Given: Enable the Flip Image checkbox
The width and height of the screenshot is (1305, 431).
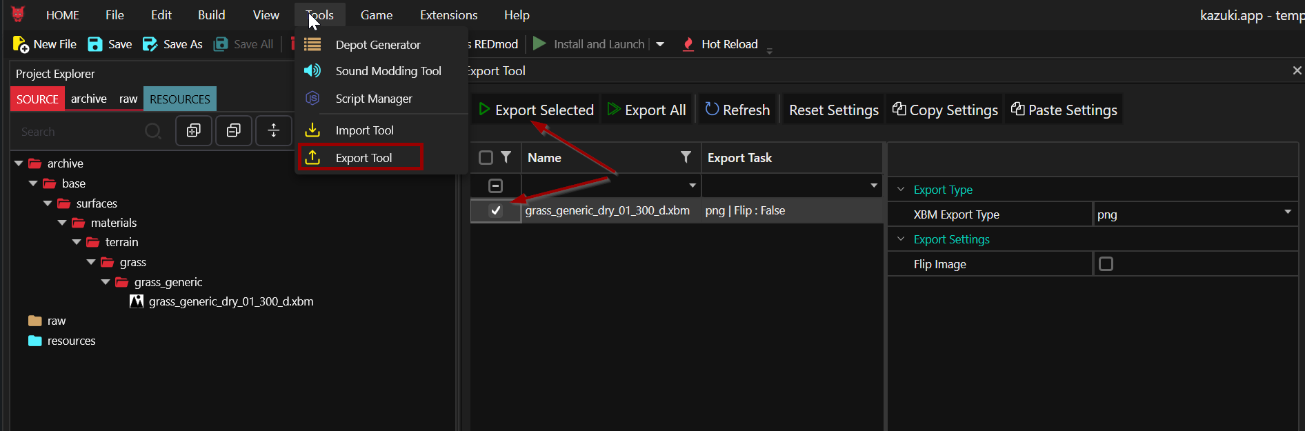Looking at the screenshot, I should (1106, 264).
